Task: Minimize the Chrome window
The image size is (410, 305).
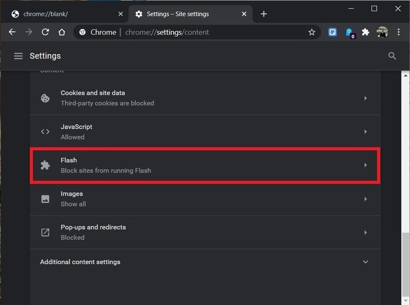Action: click(x=351, y=8)
